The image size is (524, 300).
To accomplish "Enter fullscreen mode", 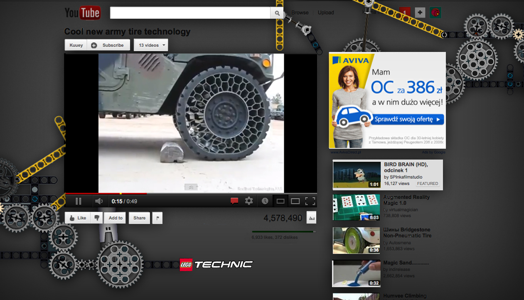I will 310,202.
